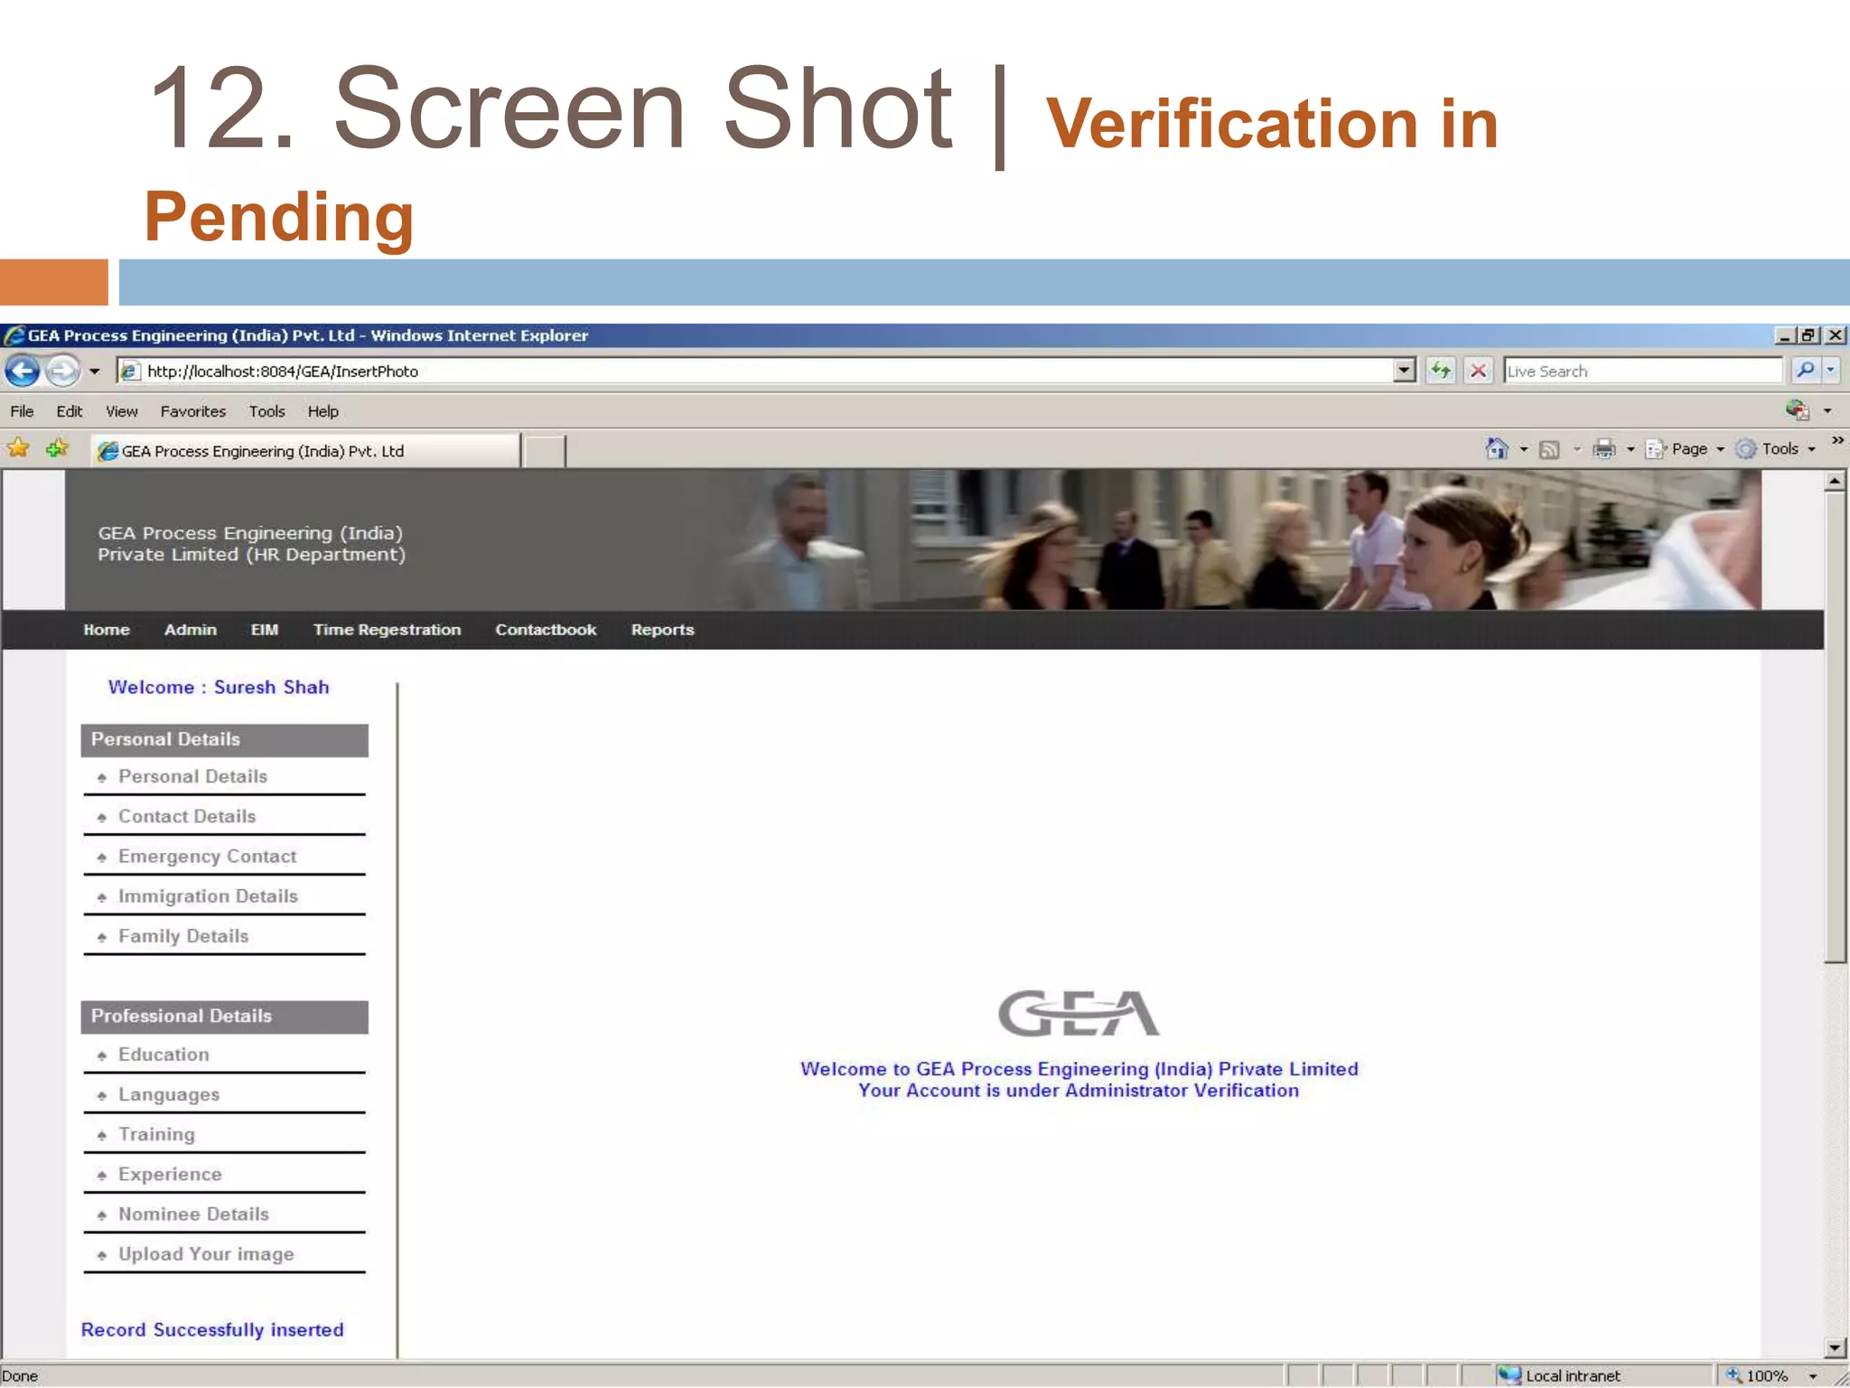
Task: Open the Tools menu in menu bar
Action: pyautogui.click(x=267, y=411)
